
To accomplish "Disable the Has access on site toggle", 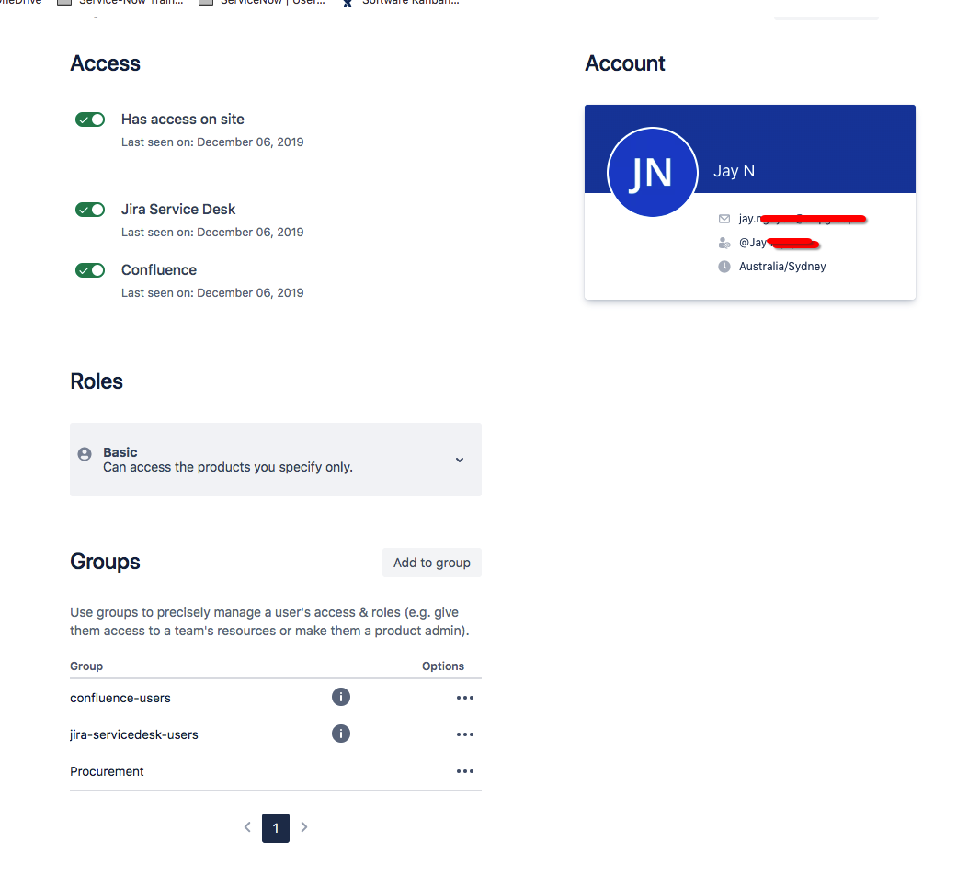I will click(x=89, y=120).
